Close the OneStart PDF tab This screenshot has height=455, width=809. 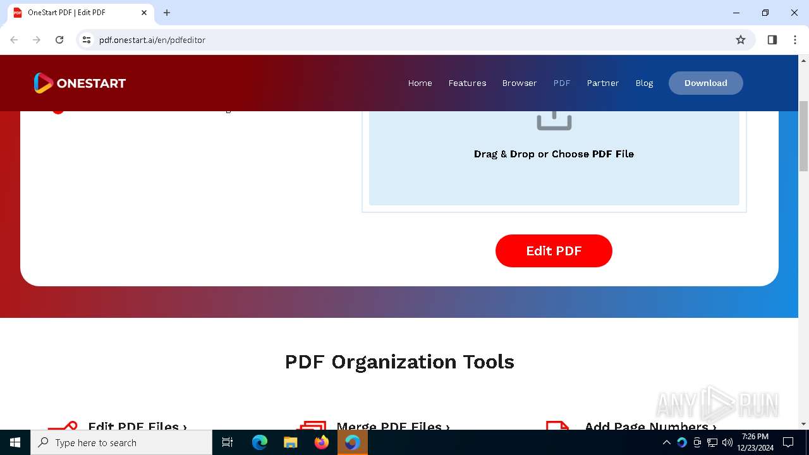pyautogui.click(x=144, y=13)
